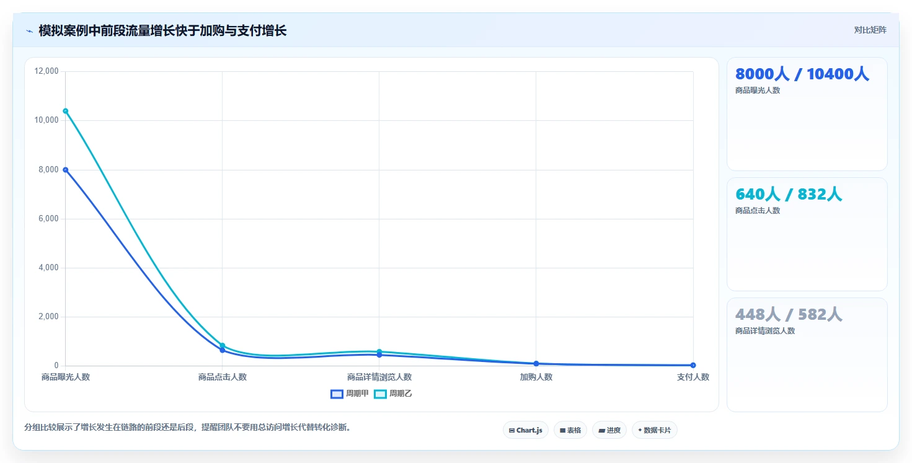
Task: Click the y-axis value 6,000
Action: point(49,219)
